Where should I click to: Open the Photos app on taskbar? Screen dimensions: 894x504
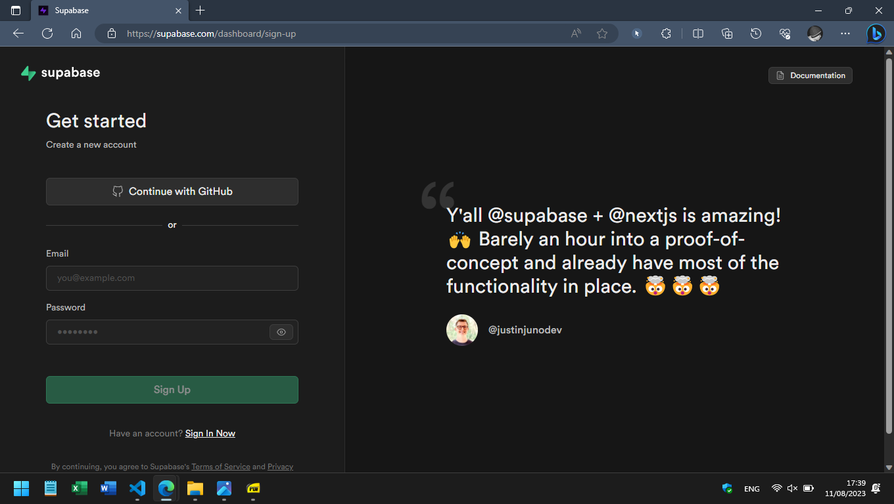point(224,488)
